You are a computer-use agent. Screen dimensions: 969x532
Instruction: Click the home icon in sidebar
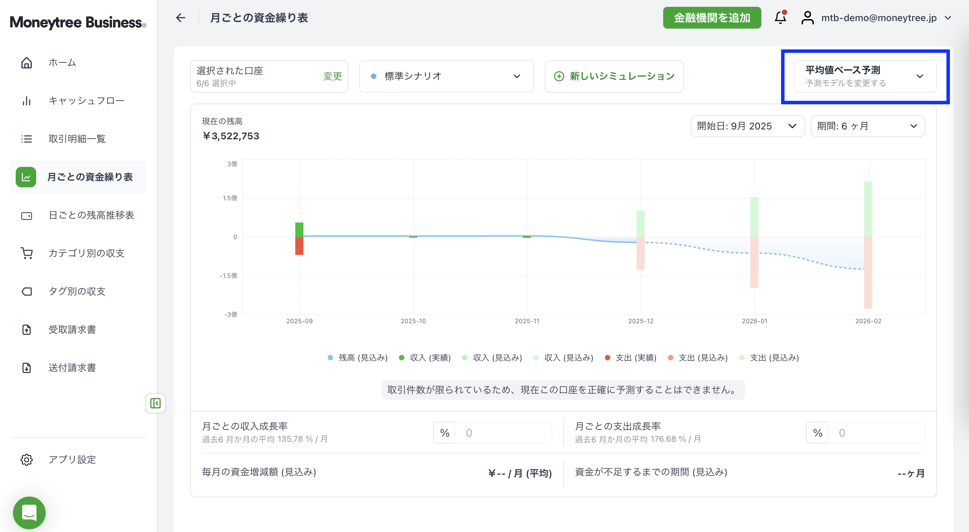coord(26,62)
